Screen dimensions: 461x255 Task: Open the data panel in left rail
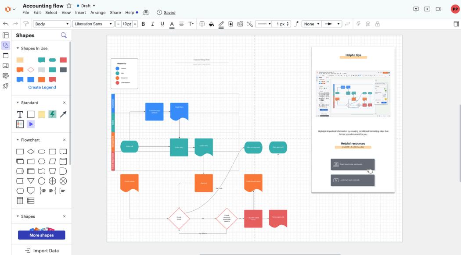tap(6, 76)
